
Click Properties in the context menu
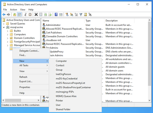coord(31,87)
